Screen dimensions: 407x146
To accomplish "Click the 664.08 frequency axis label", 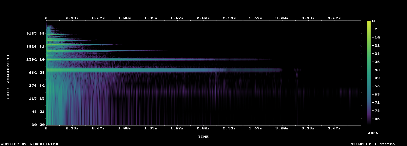I will (36, 73).
